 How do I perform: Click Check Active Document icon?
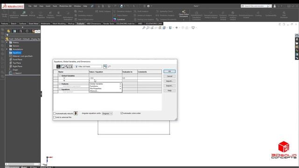tap(184, 14)
